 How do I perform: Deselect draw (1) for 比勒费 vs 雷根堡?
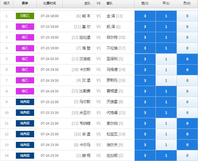(x=166, y=91)
